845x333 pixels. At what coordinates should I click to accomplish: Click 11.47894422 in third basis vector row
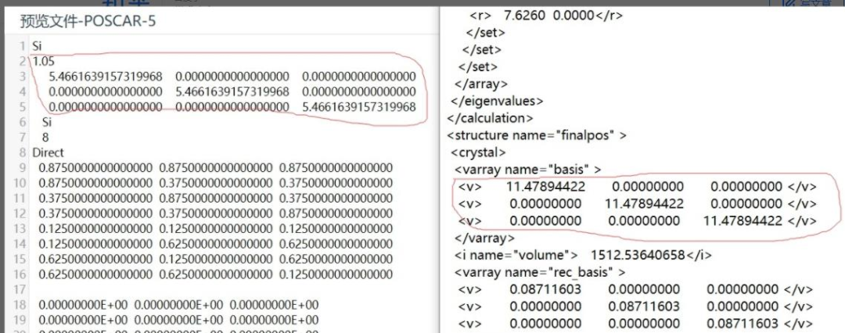point(743,221)
